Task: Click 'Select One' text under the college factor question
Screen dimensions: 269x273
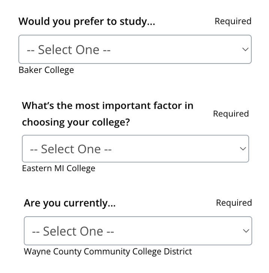Action: point(71,149)
